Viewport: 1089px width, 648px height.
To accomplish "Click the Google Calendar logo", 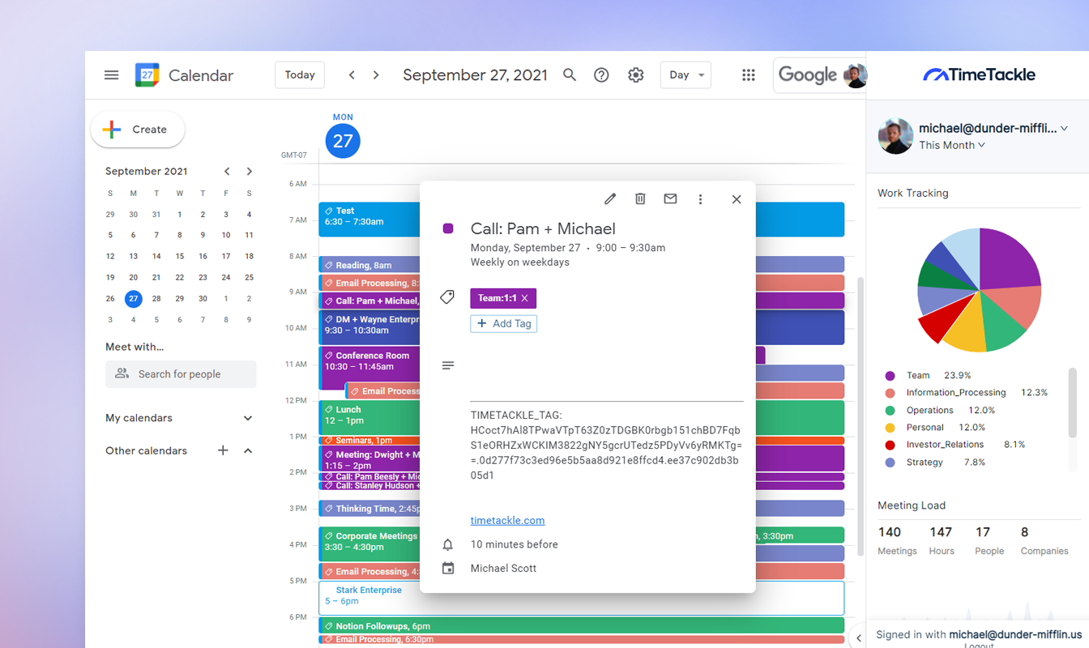I will point(147,75).
